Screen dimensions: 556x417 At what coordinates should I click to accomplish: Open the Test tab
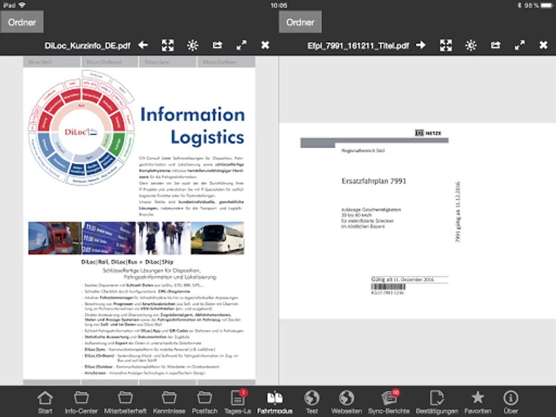coord(312,402)
